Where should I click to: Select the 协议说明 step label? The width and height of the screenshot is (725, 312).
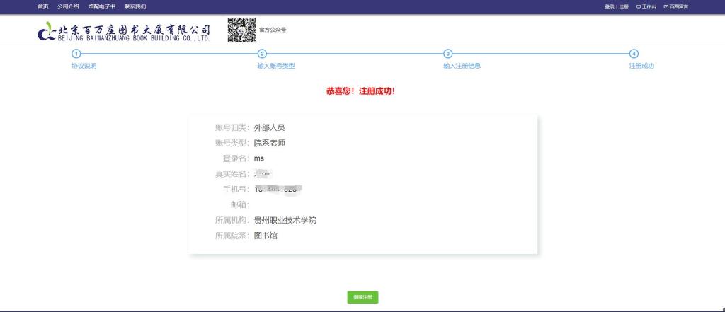(x=84, y=66)
